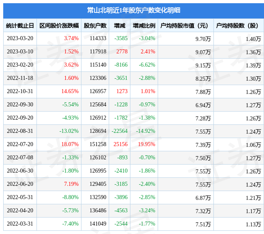Click price change value 7.19%
Image resolution: width=264 pixels, height=234 pixels.
coord(71,184)
